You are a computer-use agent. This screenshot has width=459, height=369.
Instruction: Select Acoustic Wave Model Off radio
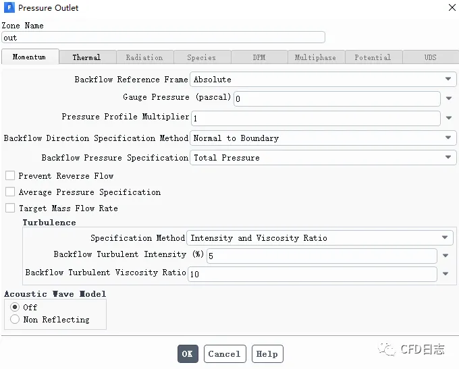[x=15, y=307]
